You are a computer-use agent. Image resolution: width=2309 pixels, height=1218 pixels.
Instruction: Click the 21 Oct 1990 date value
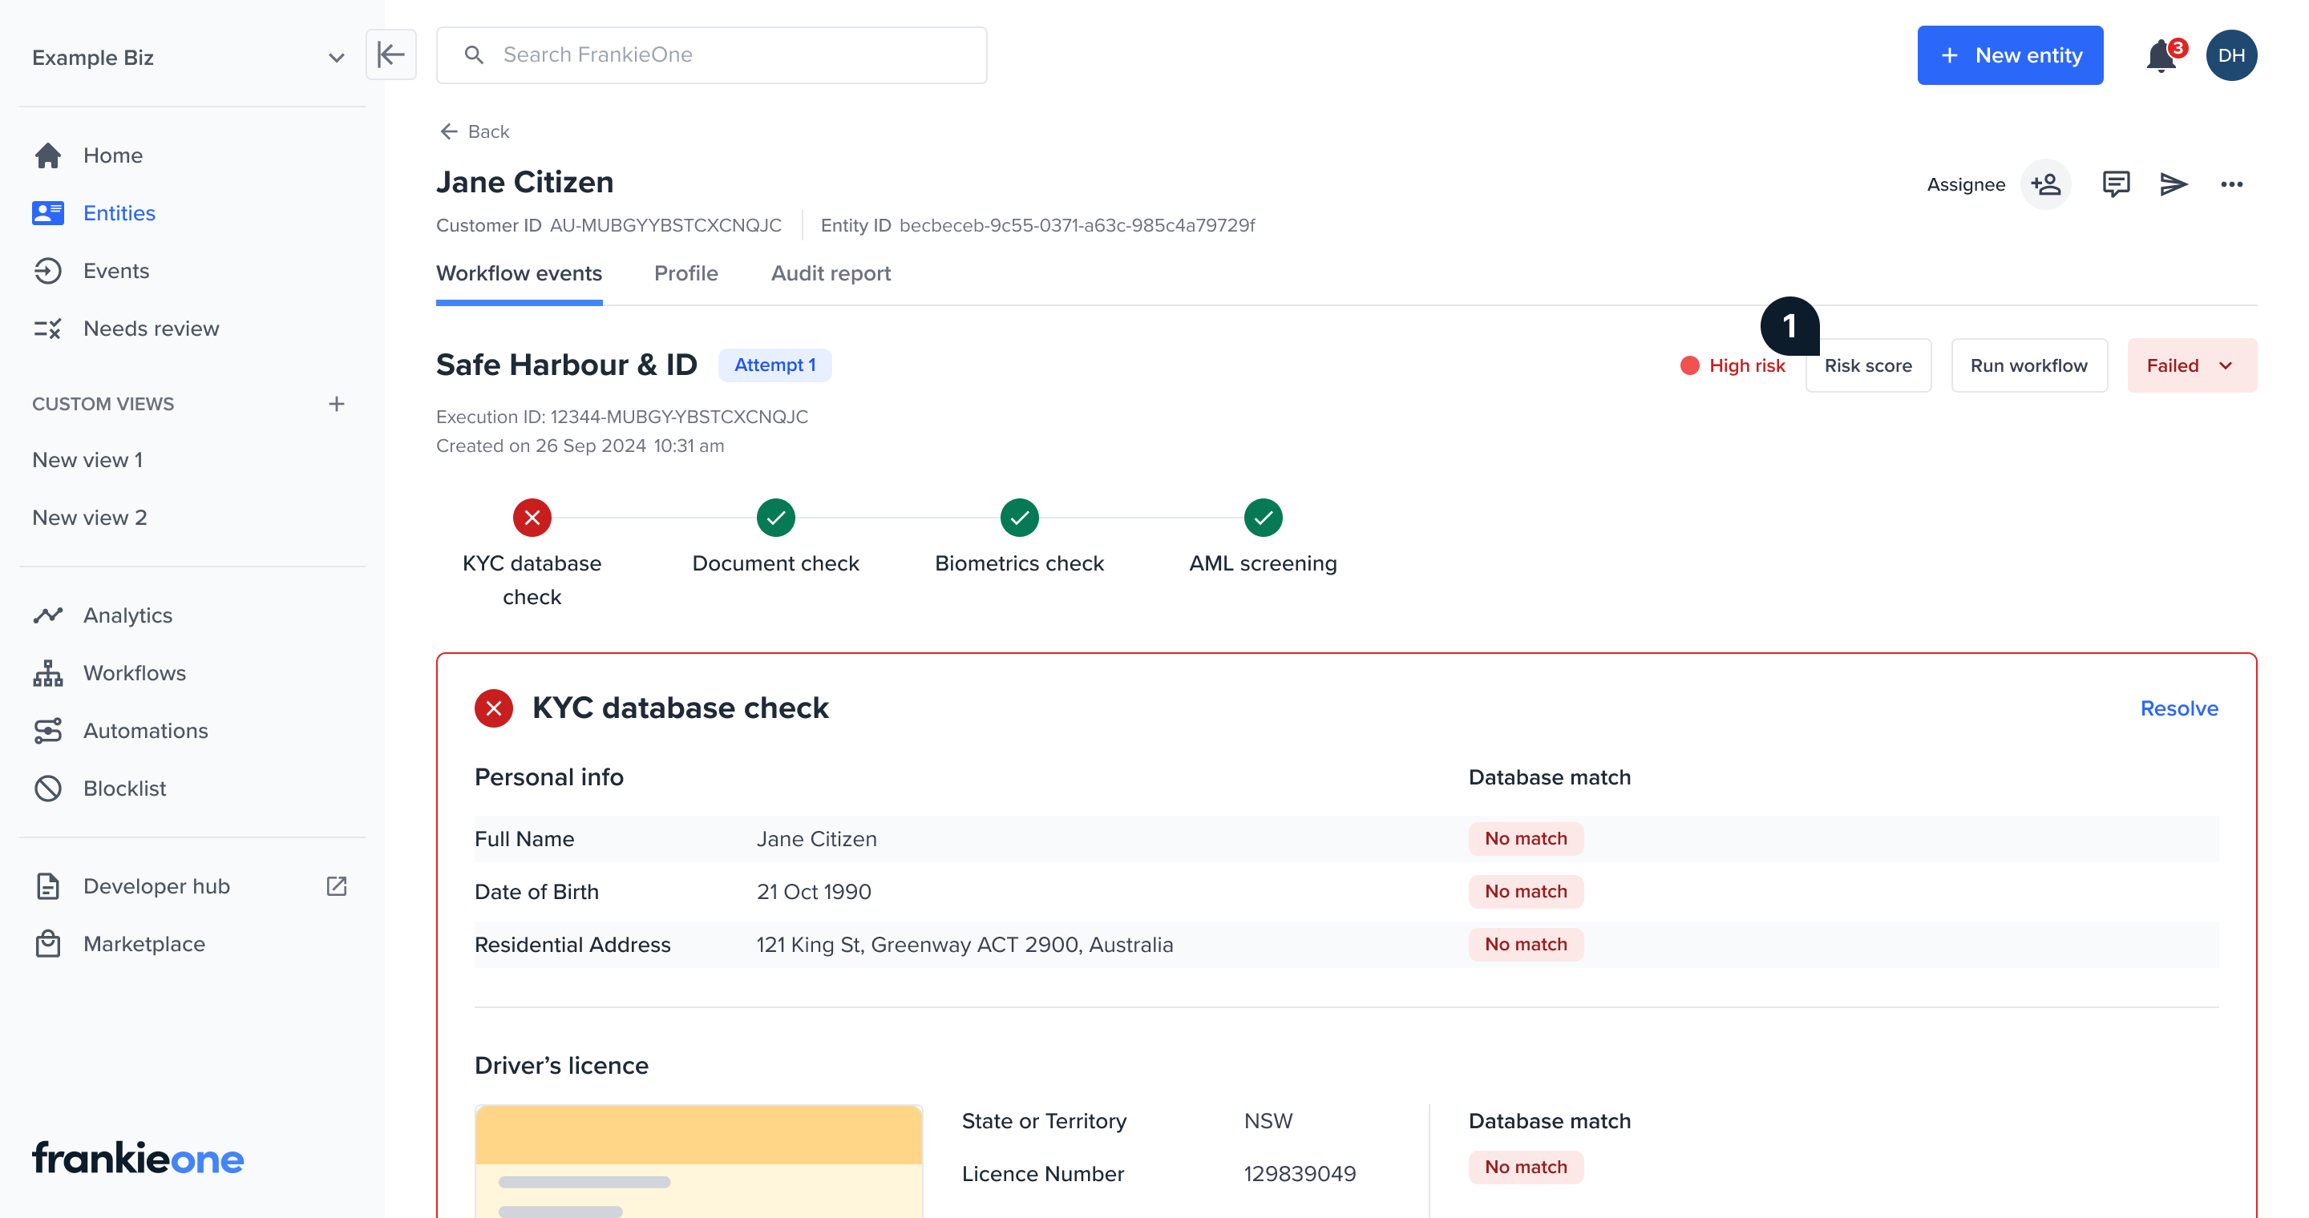[813, 892]
